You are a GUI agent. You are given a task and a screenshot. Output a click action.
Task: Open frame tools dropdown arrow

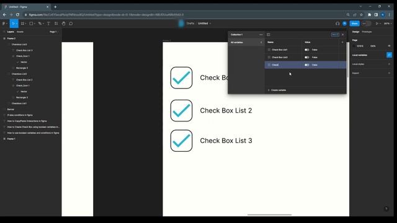coord(25,24)
